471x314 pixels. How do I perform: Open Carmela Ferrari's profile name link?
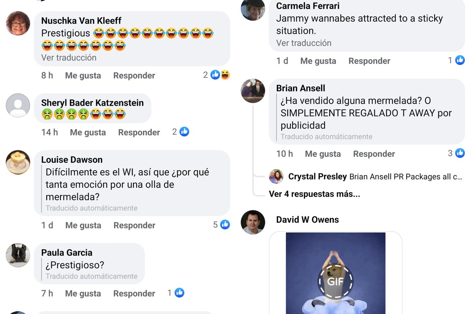coord(308,6)
